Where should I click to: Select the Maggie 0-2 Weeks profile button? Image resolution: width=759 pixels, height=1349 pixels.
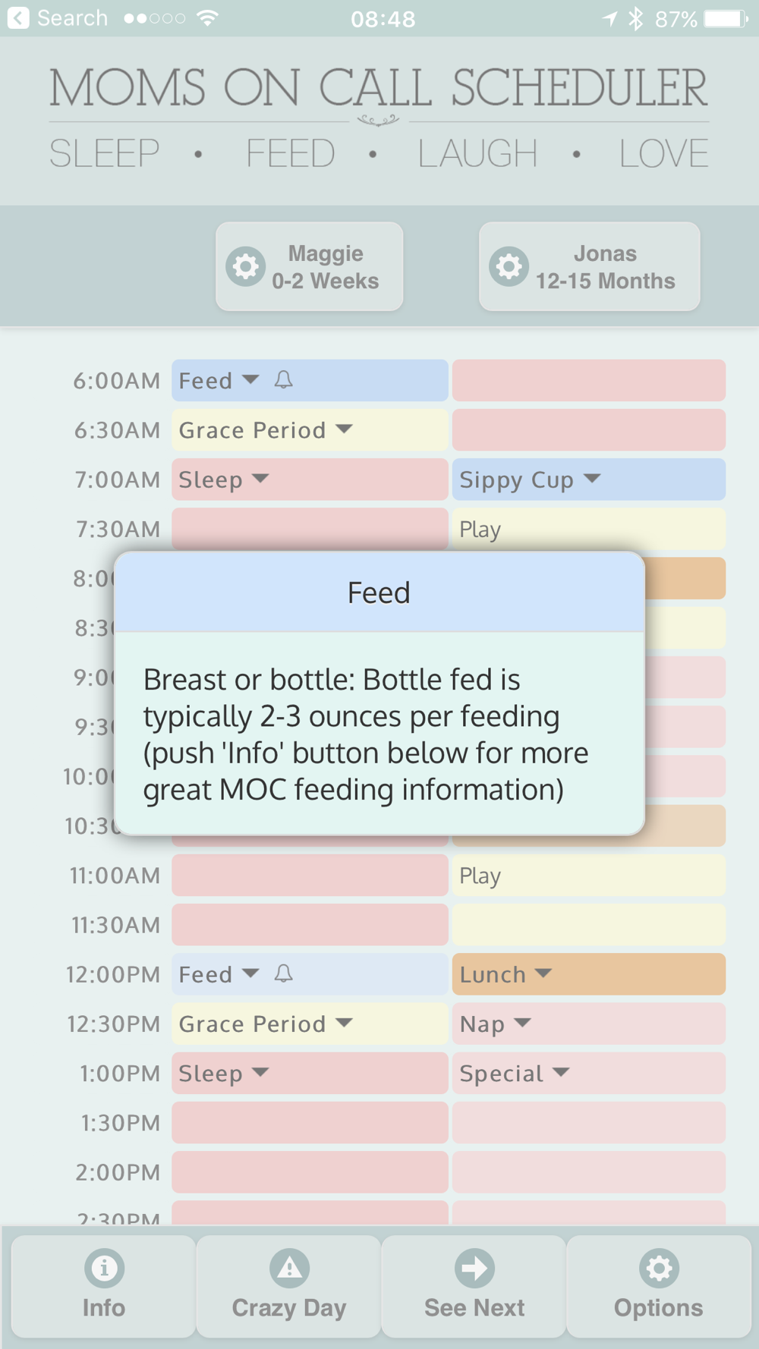[x=310, y=266]
